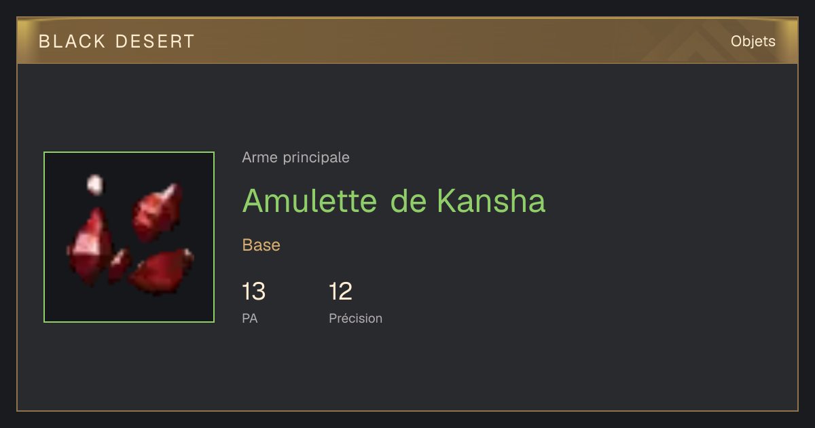Click the BLACK DESERT header title
Image resolution: width=815 pixels, height=428 pixels.
117,41
